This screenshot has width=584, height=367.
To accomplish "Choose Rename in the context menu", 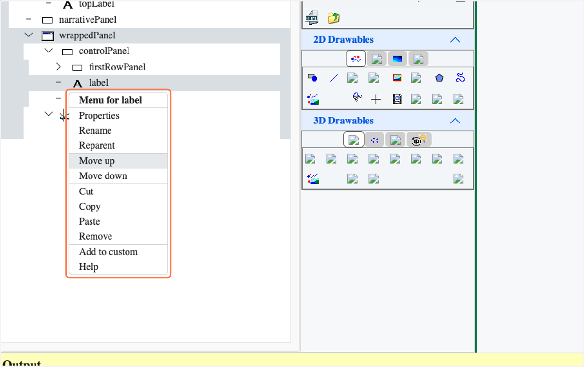I will [x=118, y=131].
